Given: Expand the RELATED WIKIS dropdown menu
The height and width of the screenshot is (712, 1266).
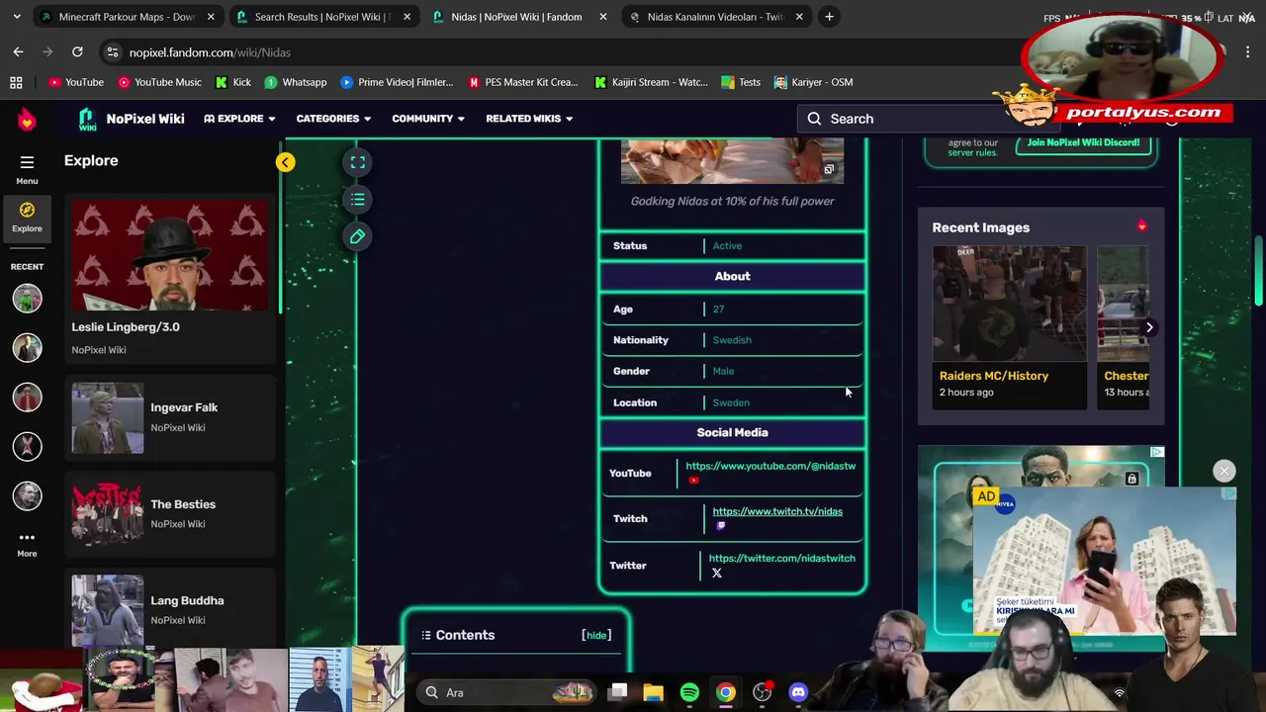Looking at the screenshot, I should [x=529, y=119].
